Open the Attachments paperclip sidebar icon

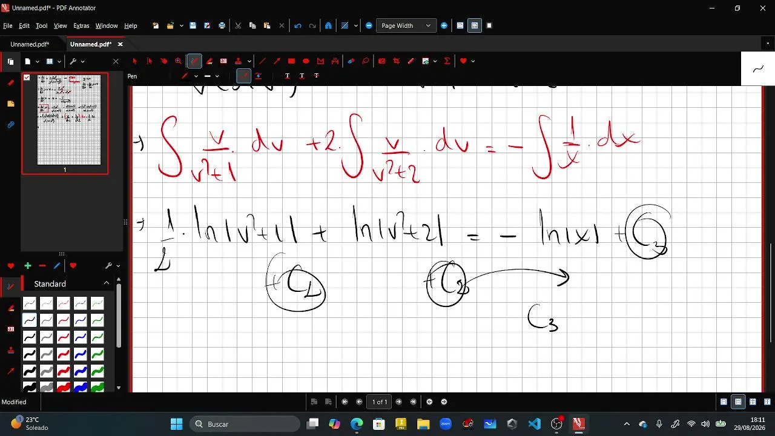click(x=10, y=125)
